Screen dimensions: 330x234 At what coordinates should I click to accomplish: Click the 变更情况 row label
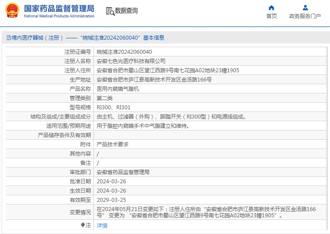click(80, 212)
